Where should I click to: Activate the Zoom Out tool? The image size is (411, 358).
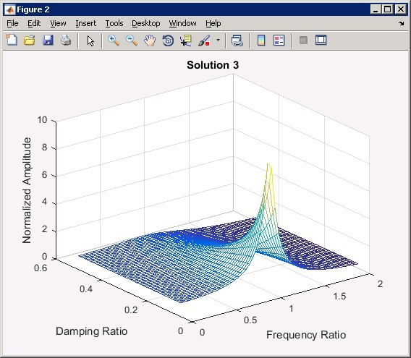pos(132,41)
